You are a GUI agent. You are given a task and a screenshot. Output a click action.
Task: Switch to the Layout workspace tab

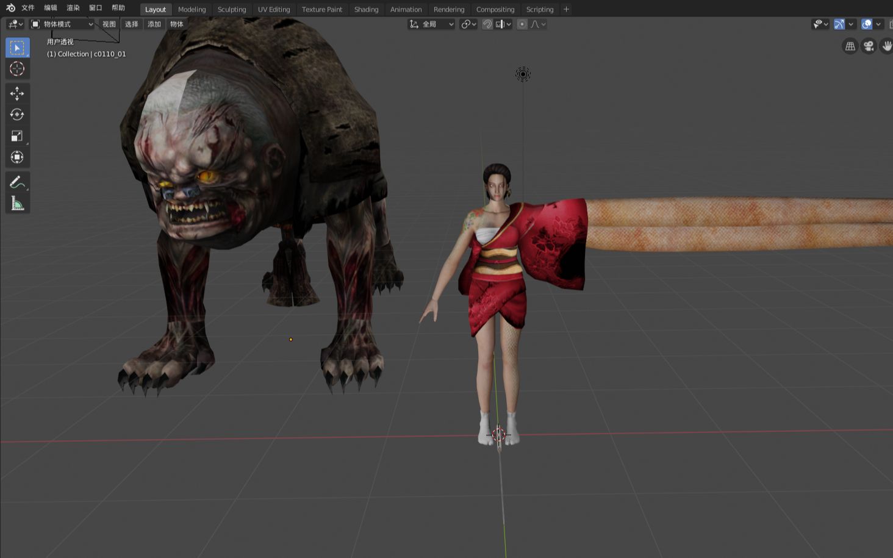(x=156, y=9)
